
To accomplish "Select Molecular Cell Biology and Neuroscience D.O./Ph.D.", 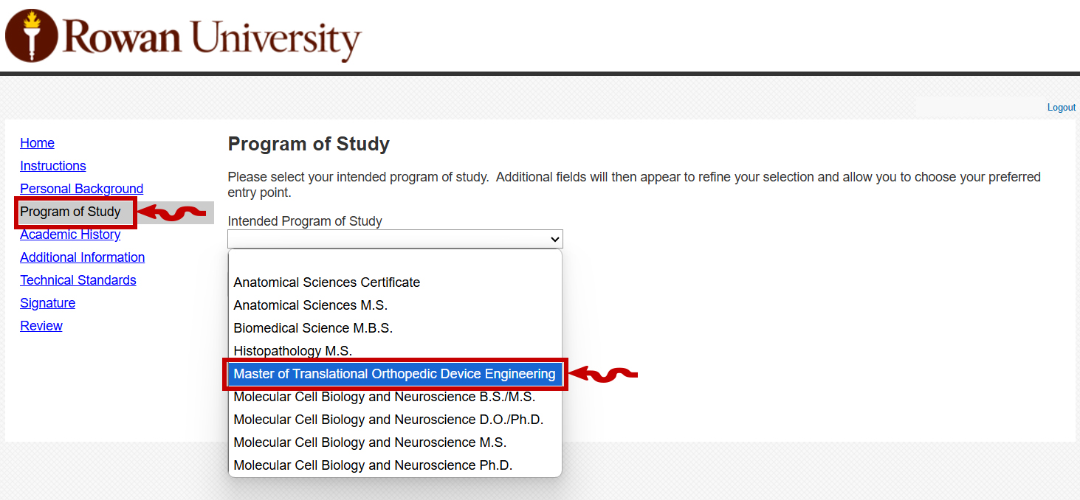I will (395, 420).
